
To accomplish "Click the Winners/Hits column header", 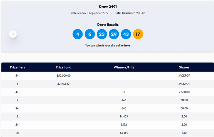I will [x=124, y=67].
